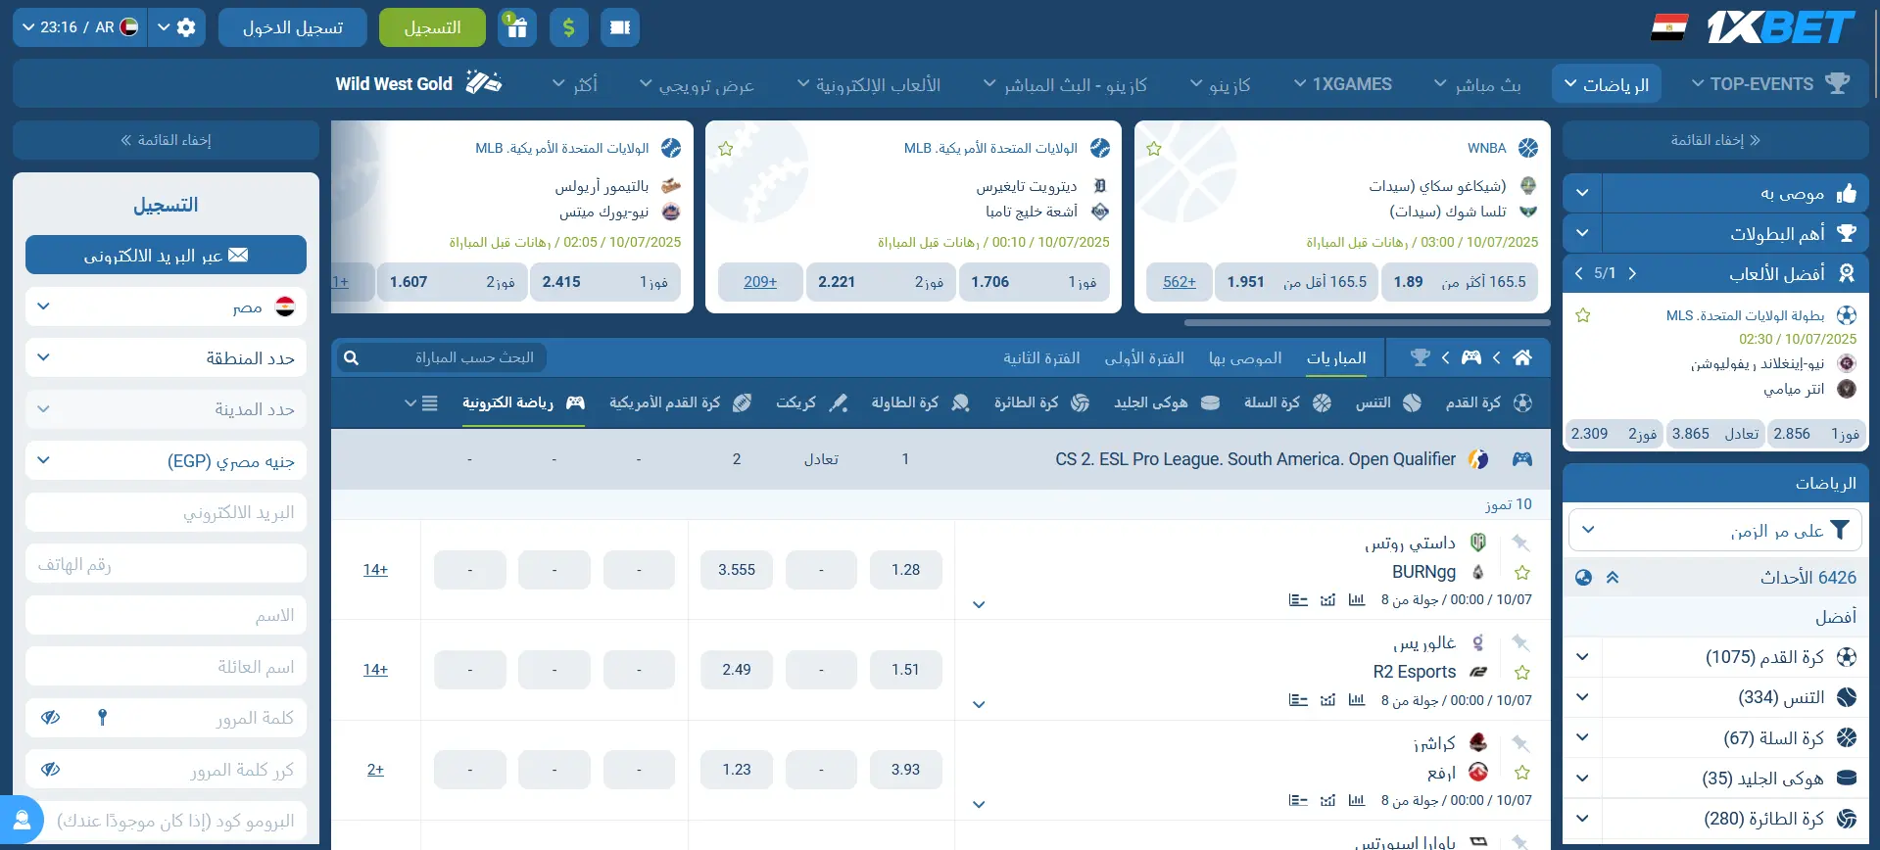Click the filter funnel icon
Screen dimensions: 1880x850
tap(1840, 530)
